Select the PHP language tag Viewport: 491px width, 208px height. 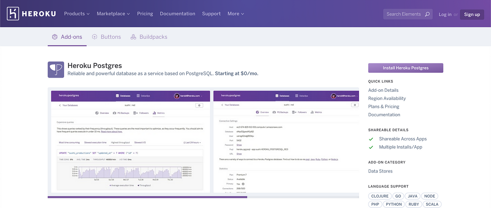pyautogui.click(x=375, y=204)
